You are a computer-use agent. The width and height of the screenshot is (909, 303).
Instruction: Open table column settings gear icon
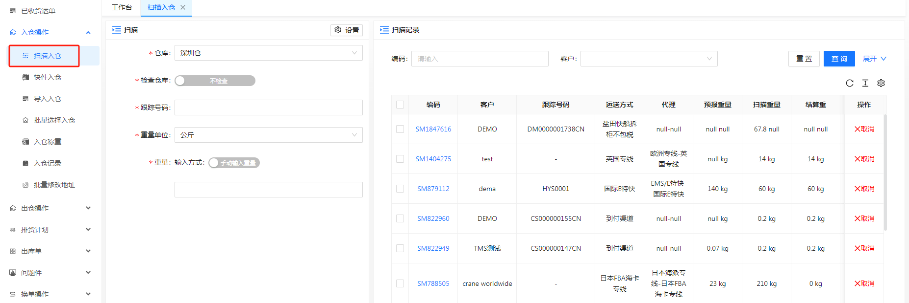click(x=881, y=83)
